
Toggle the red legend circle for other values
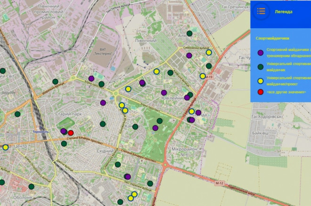(261, 92)
